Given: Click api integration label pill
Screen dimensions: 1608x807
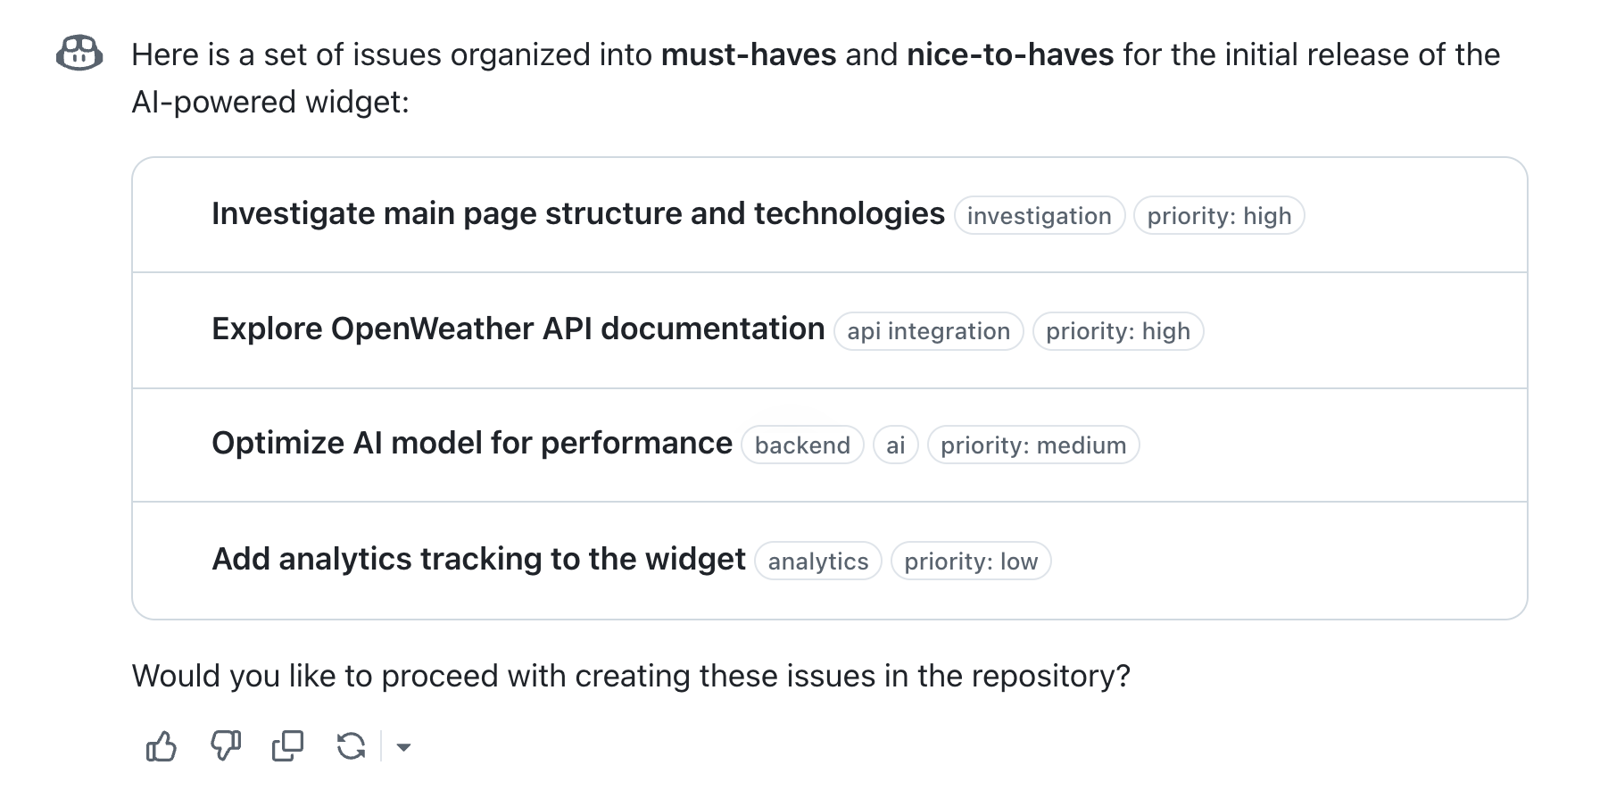Looking at the screenshot, I should (927, 331).
